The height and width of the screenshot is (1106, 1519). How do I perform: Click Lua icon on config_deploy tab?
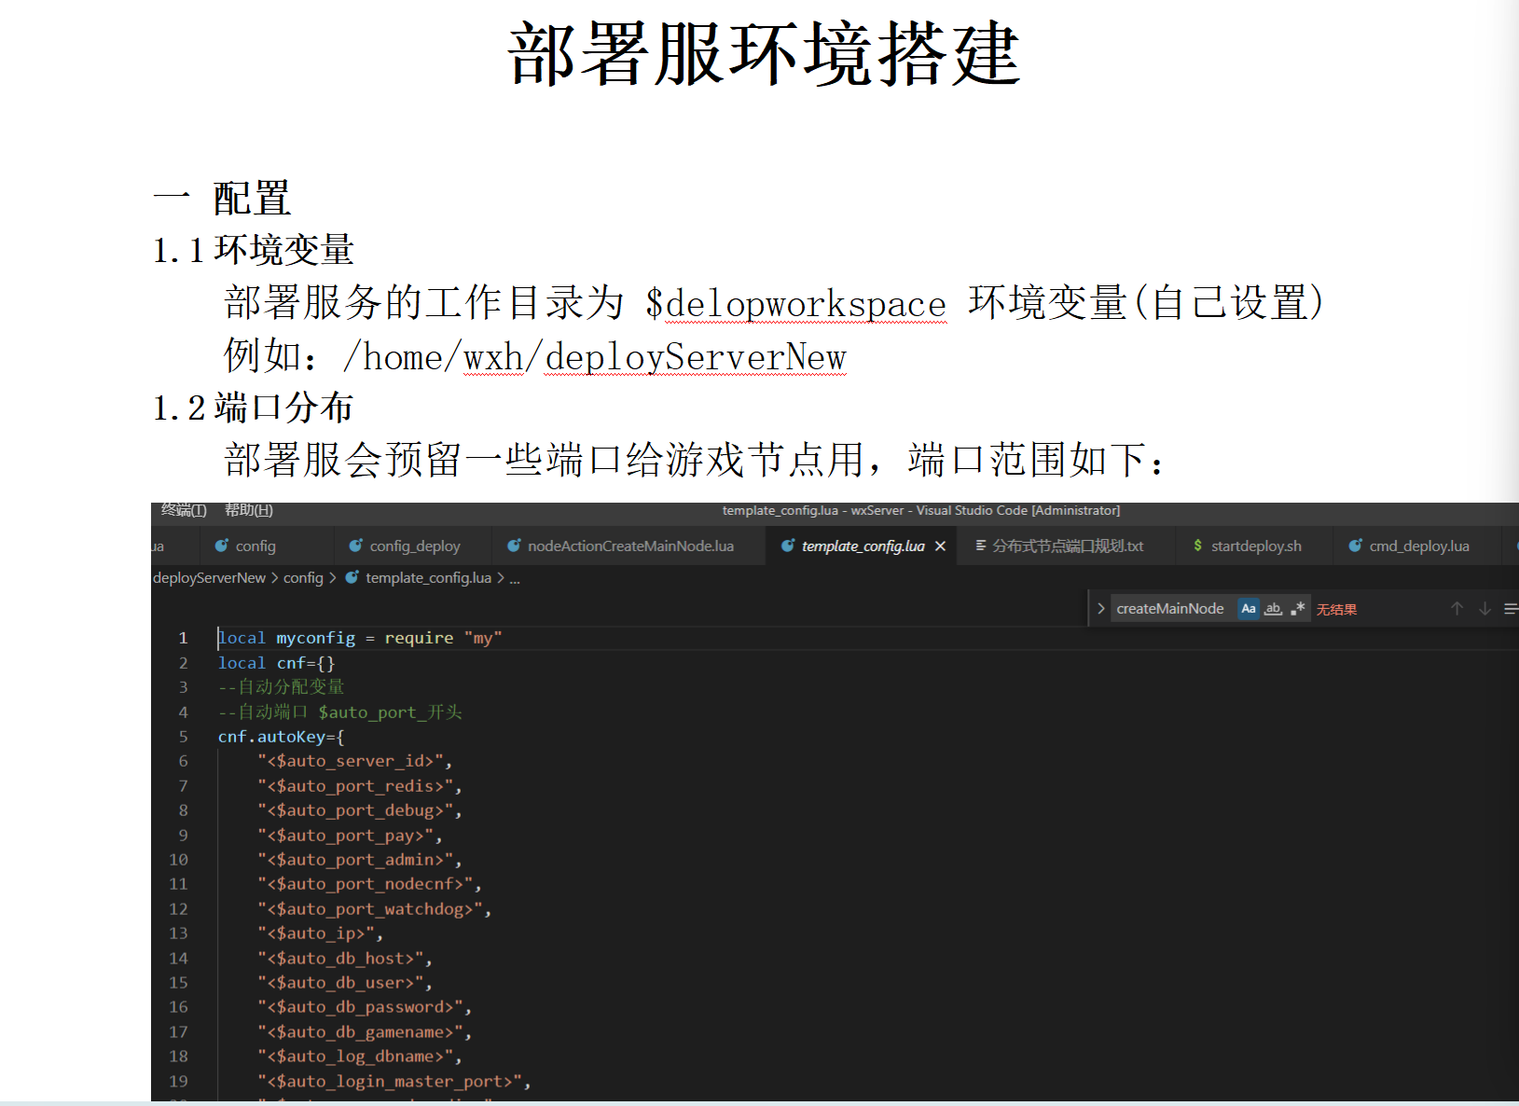click(356, 546)
